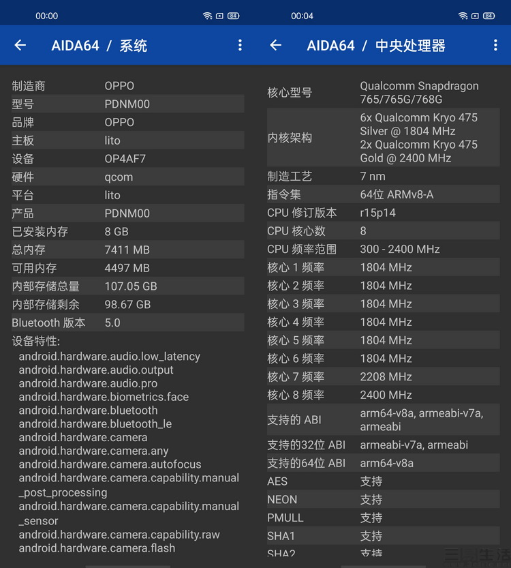Tap back arrow in AIDA64 系统 screen
This screenshot has height=568, width=511.
pyautogui.click(x=20, y=45)
